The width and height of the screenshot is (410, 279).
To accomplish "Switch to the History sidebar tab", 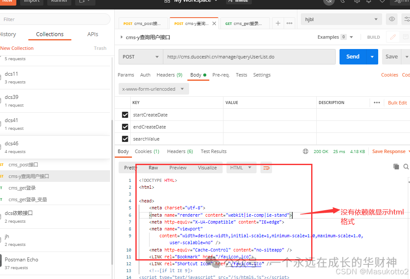I will click(x=7, y=34).
